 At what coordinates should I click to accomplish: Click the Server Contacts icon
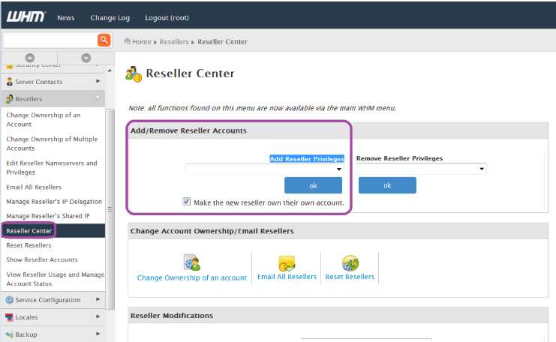[10, 82]
